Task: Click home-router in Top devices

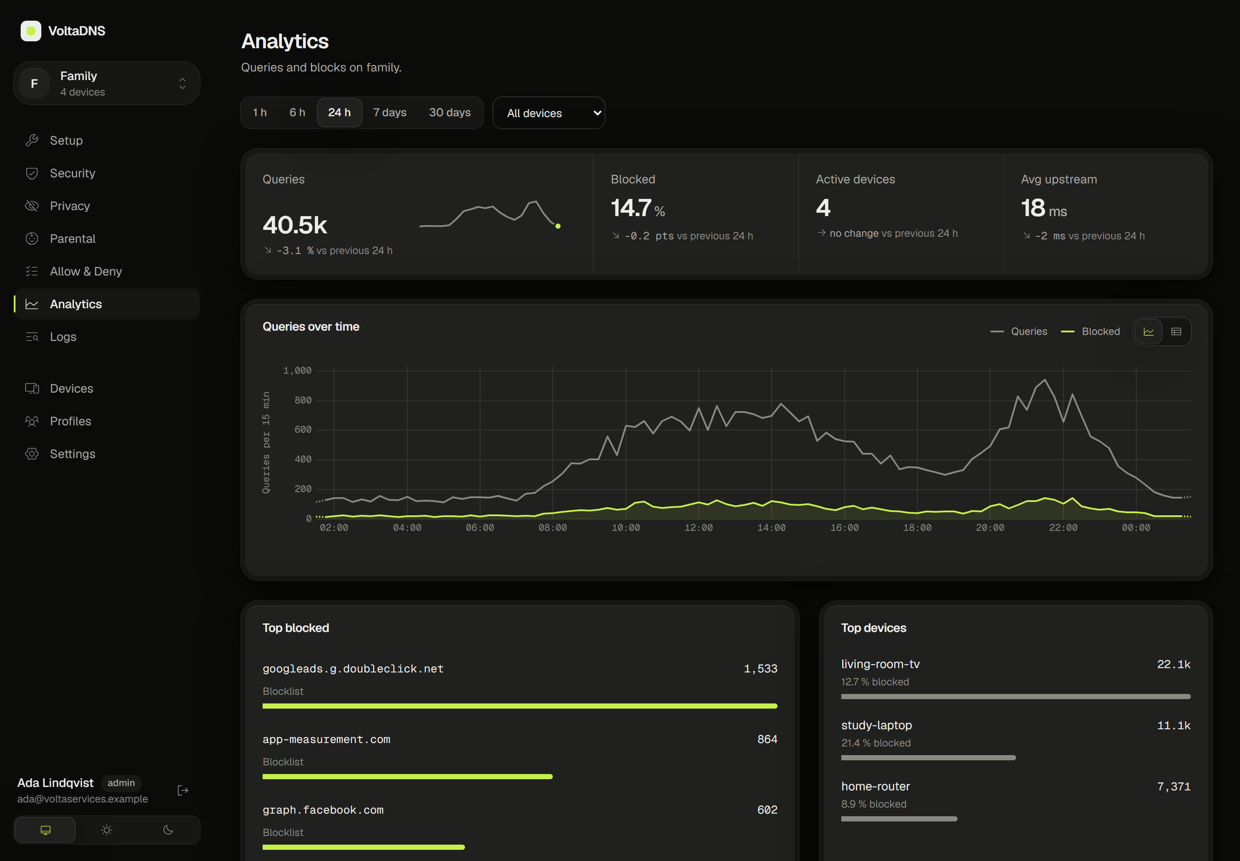Action: [876, 786]
